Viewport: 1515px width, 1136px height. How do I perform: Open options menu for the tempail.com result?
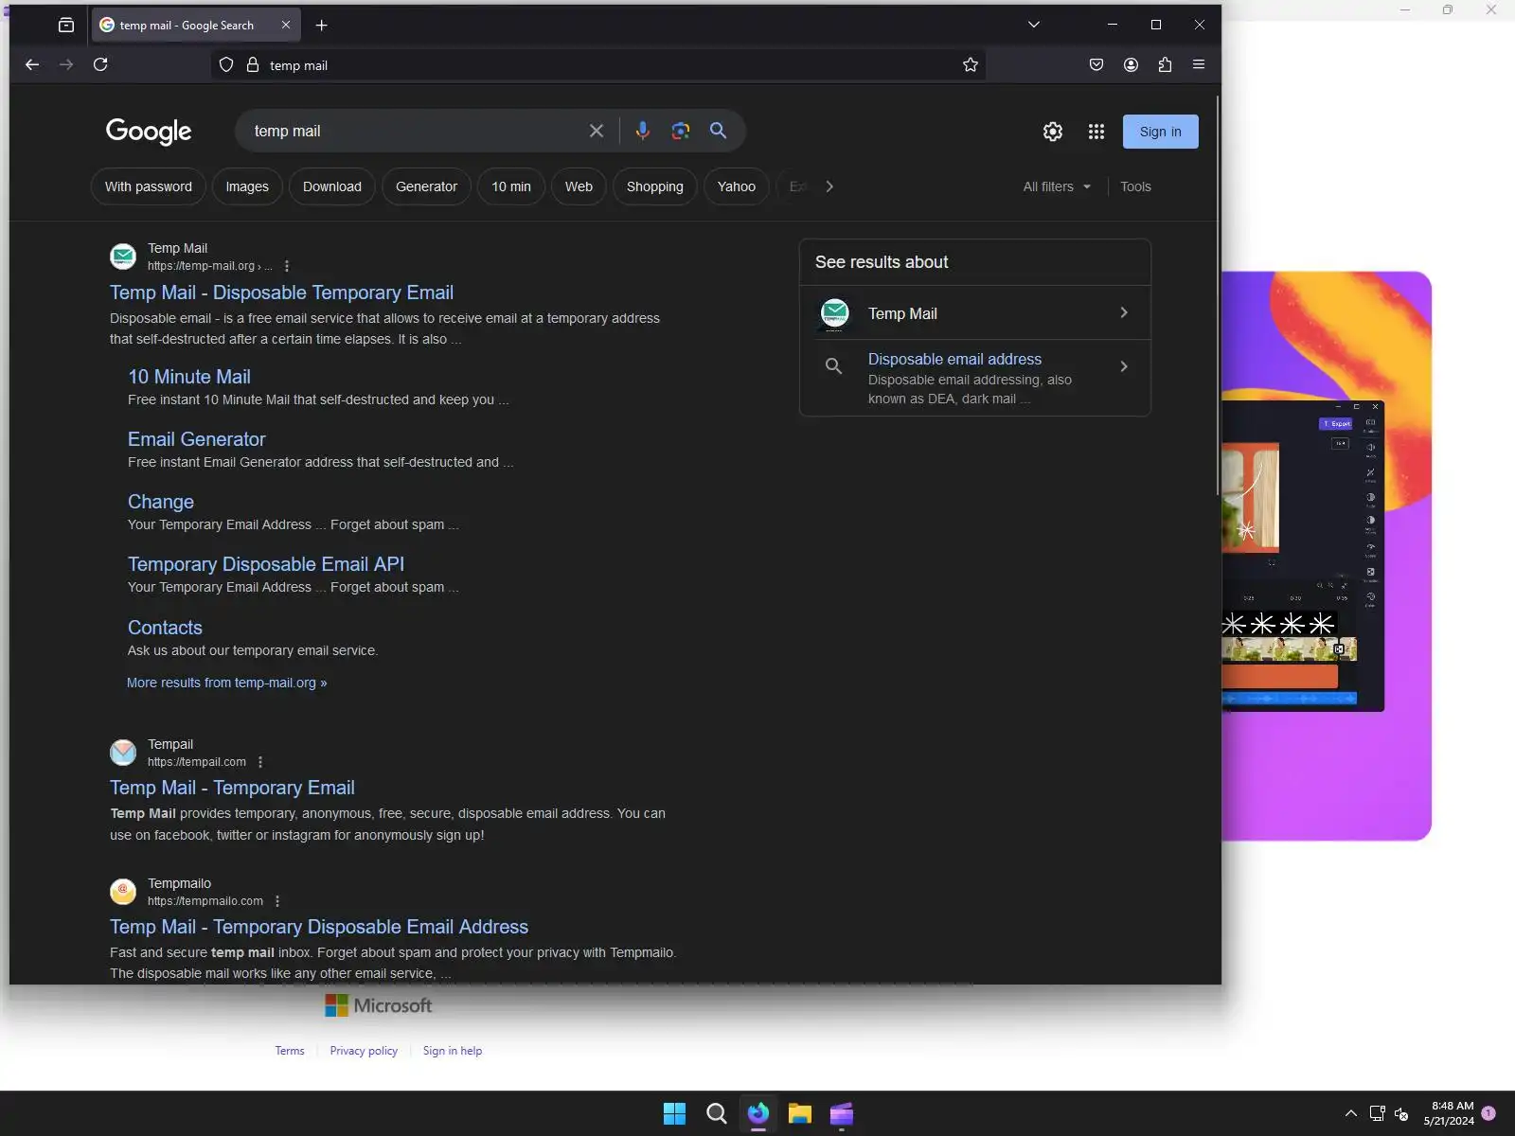[x=260, y=762]
